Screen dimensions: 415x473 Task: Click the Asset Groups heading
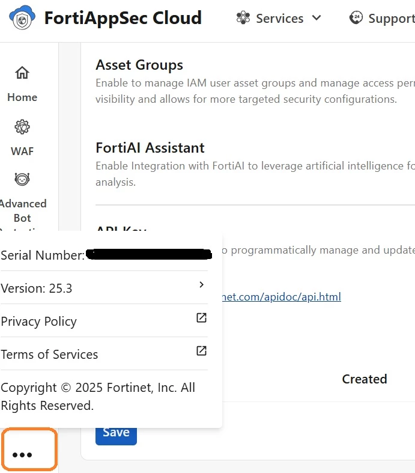click(139, 65)
